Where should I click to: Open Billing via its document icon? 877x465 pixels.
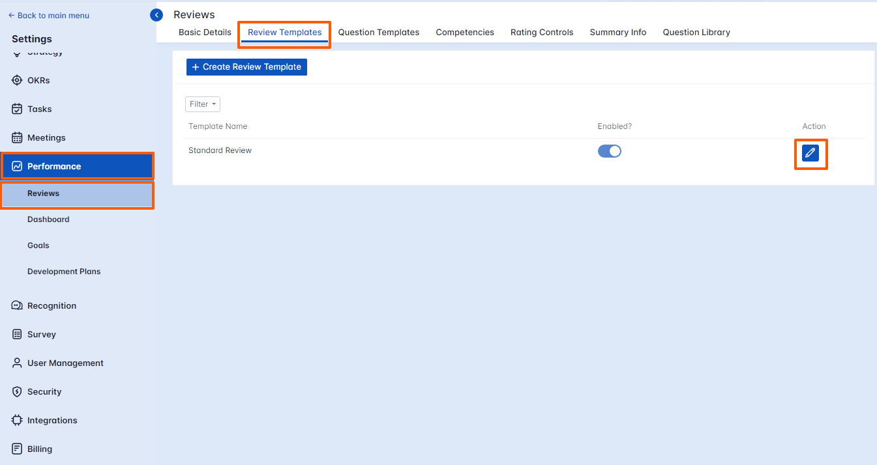[x=17, y=448]
